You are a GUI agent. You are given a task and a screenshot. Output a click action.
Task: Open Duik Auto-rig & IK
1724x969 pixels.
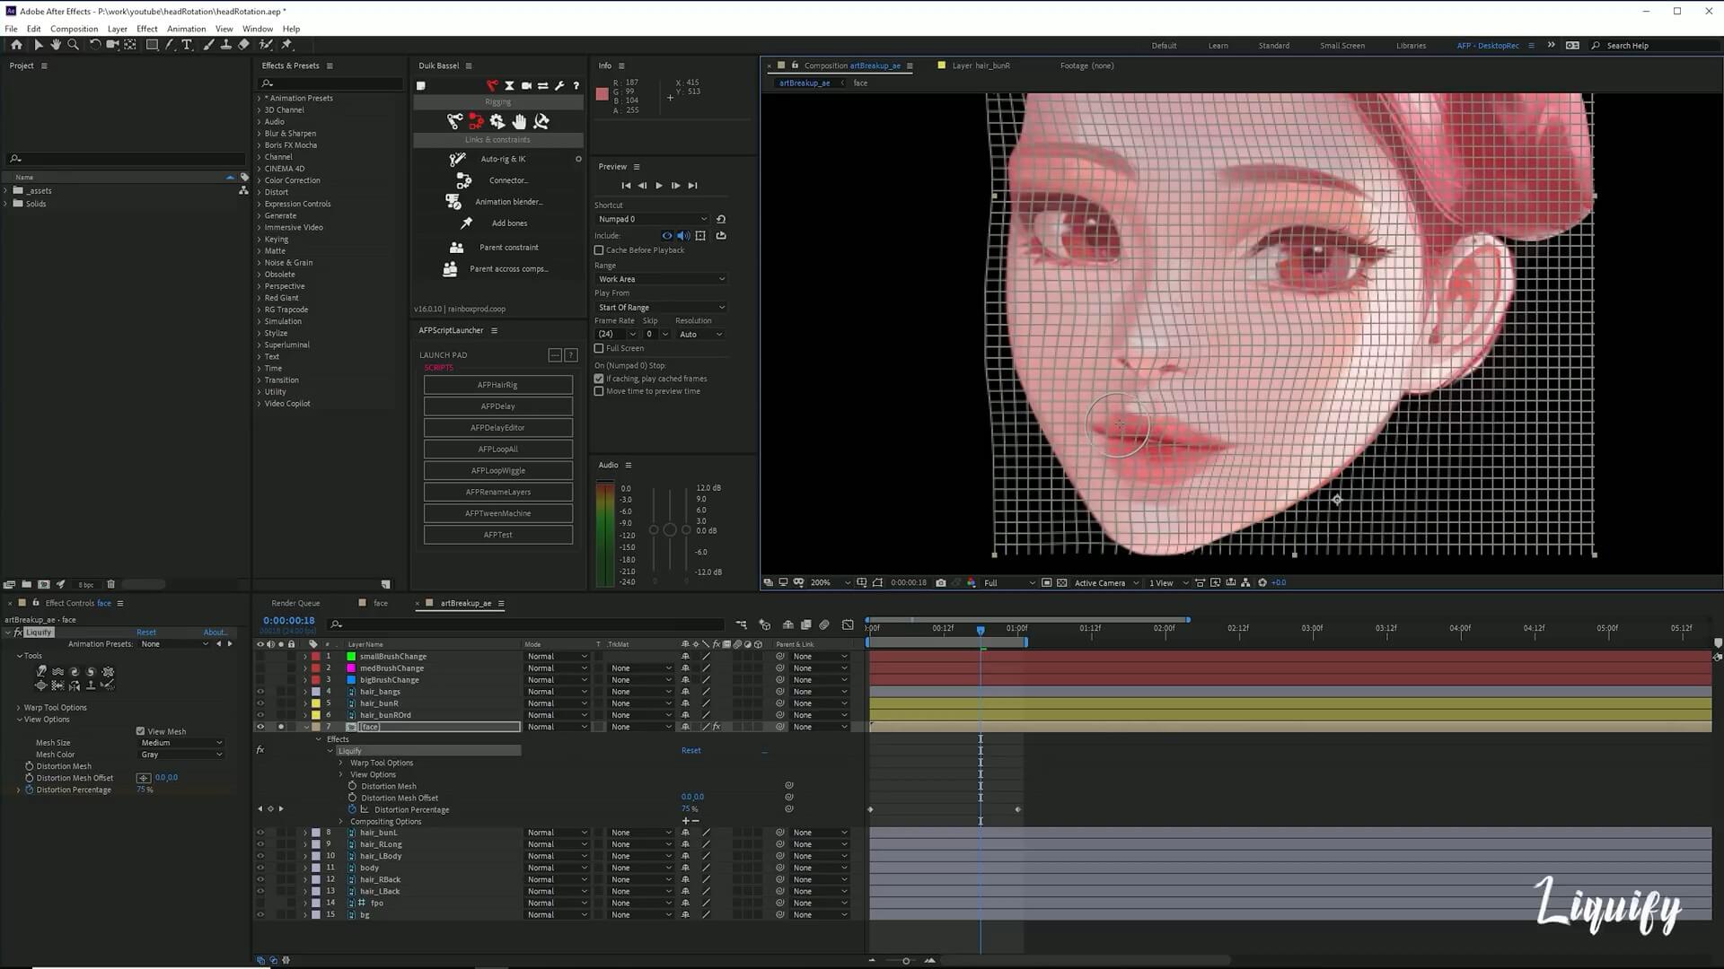click(503, 159)
